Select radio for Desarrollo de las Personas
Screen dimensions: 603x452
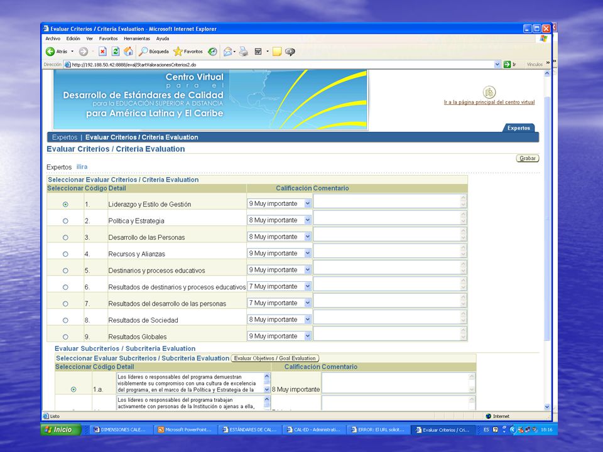[x=65, y=237]
